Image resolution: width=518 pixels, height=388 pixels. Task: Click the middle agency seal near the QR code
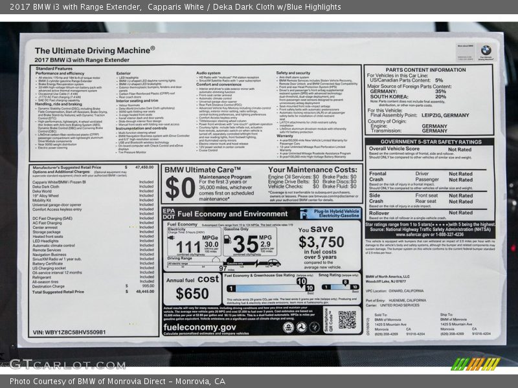point(302,327)
